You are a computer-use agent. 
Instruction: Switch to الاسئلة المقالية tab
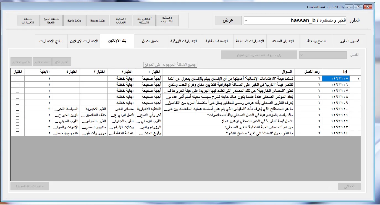pos(217,41)
